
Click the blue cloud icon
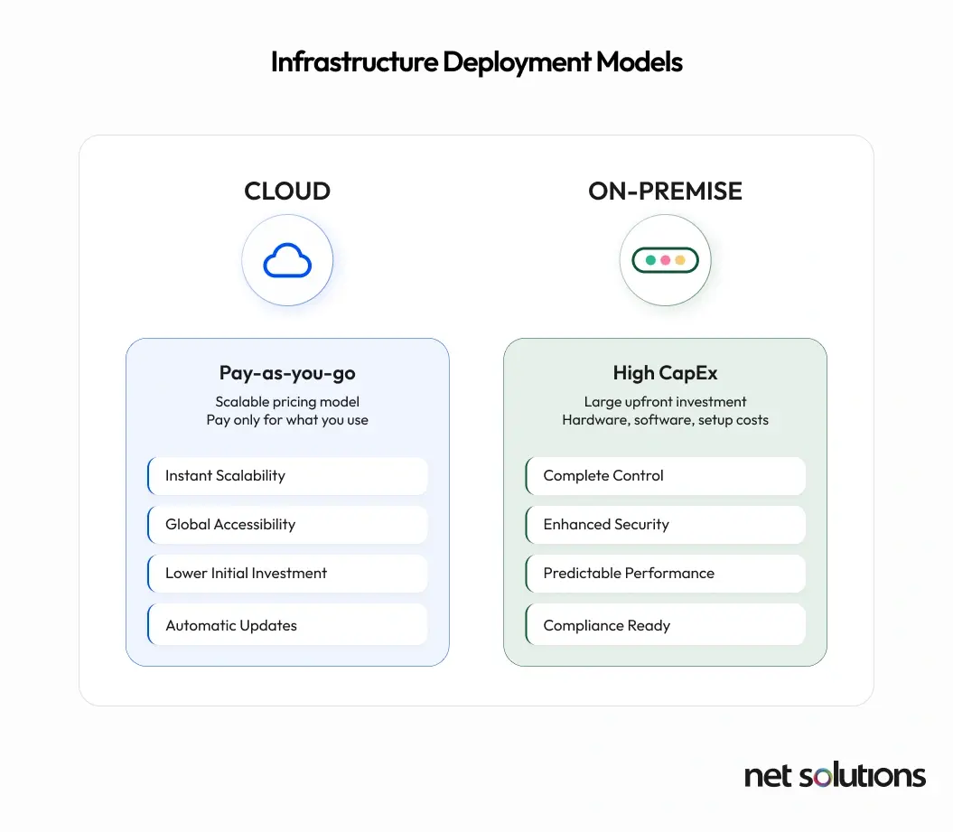pos(287,260)
